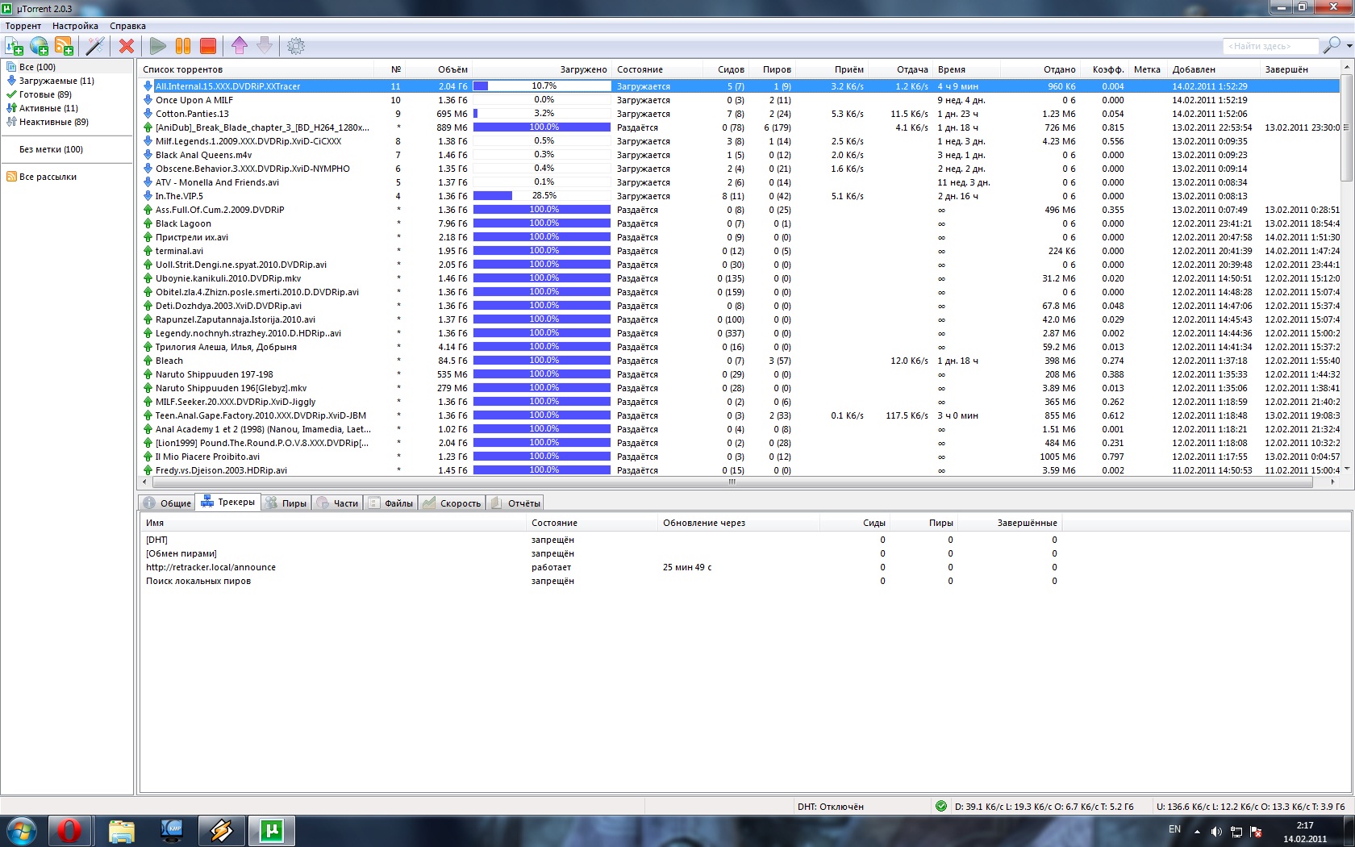Open Windows Explorer from the taskbar
The width and height of the screenshot is (1355, 847).
pyautogui.click(x=121, y=830)
